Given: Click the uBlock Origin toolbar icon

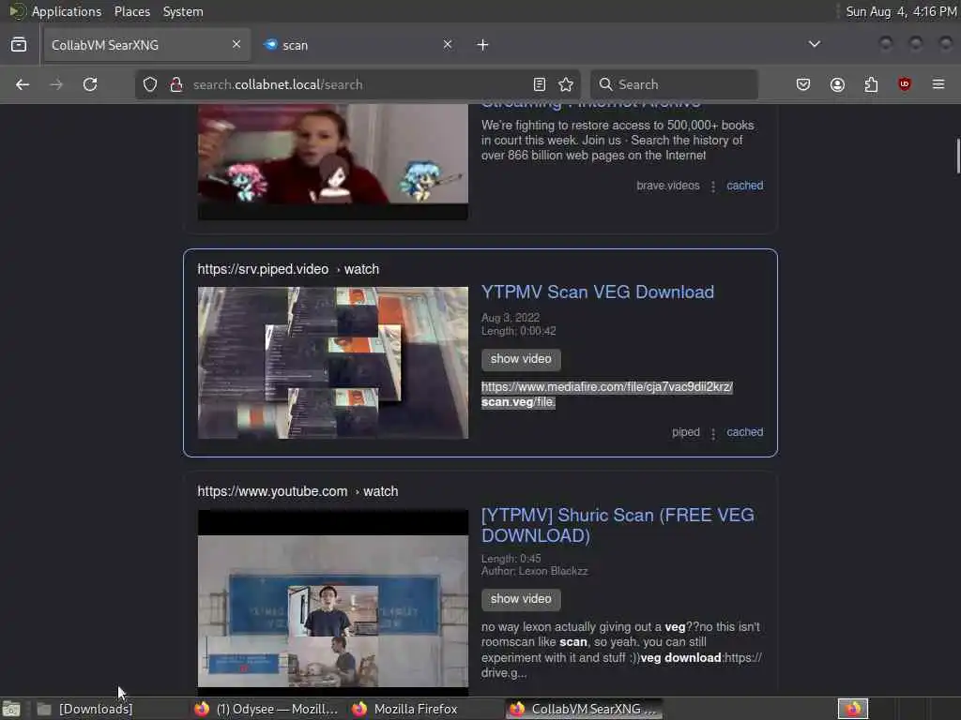Looking at the screenshot, I should coord(905,84).
